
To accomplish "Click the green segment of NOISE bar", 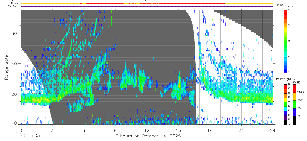I will pos(294,104).
